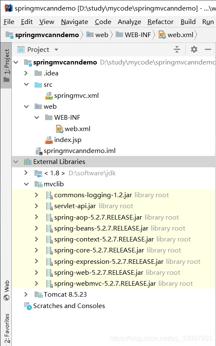Click the src source folder icon
Screen dimensions: 216x346
[x=38, y=85]
